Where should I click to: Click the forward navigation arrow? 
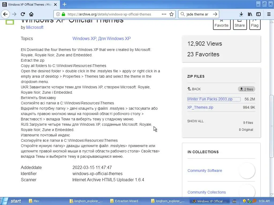pos(14,14)
